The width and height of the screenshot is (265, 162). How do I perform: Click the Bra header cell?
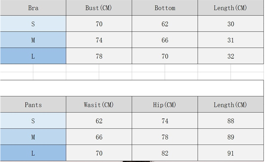click(33, 8)
